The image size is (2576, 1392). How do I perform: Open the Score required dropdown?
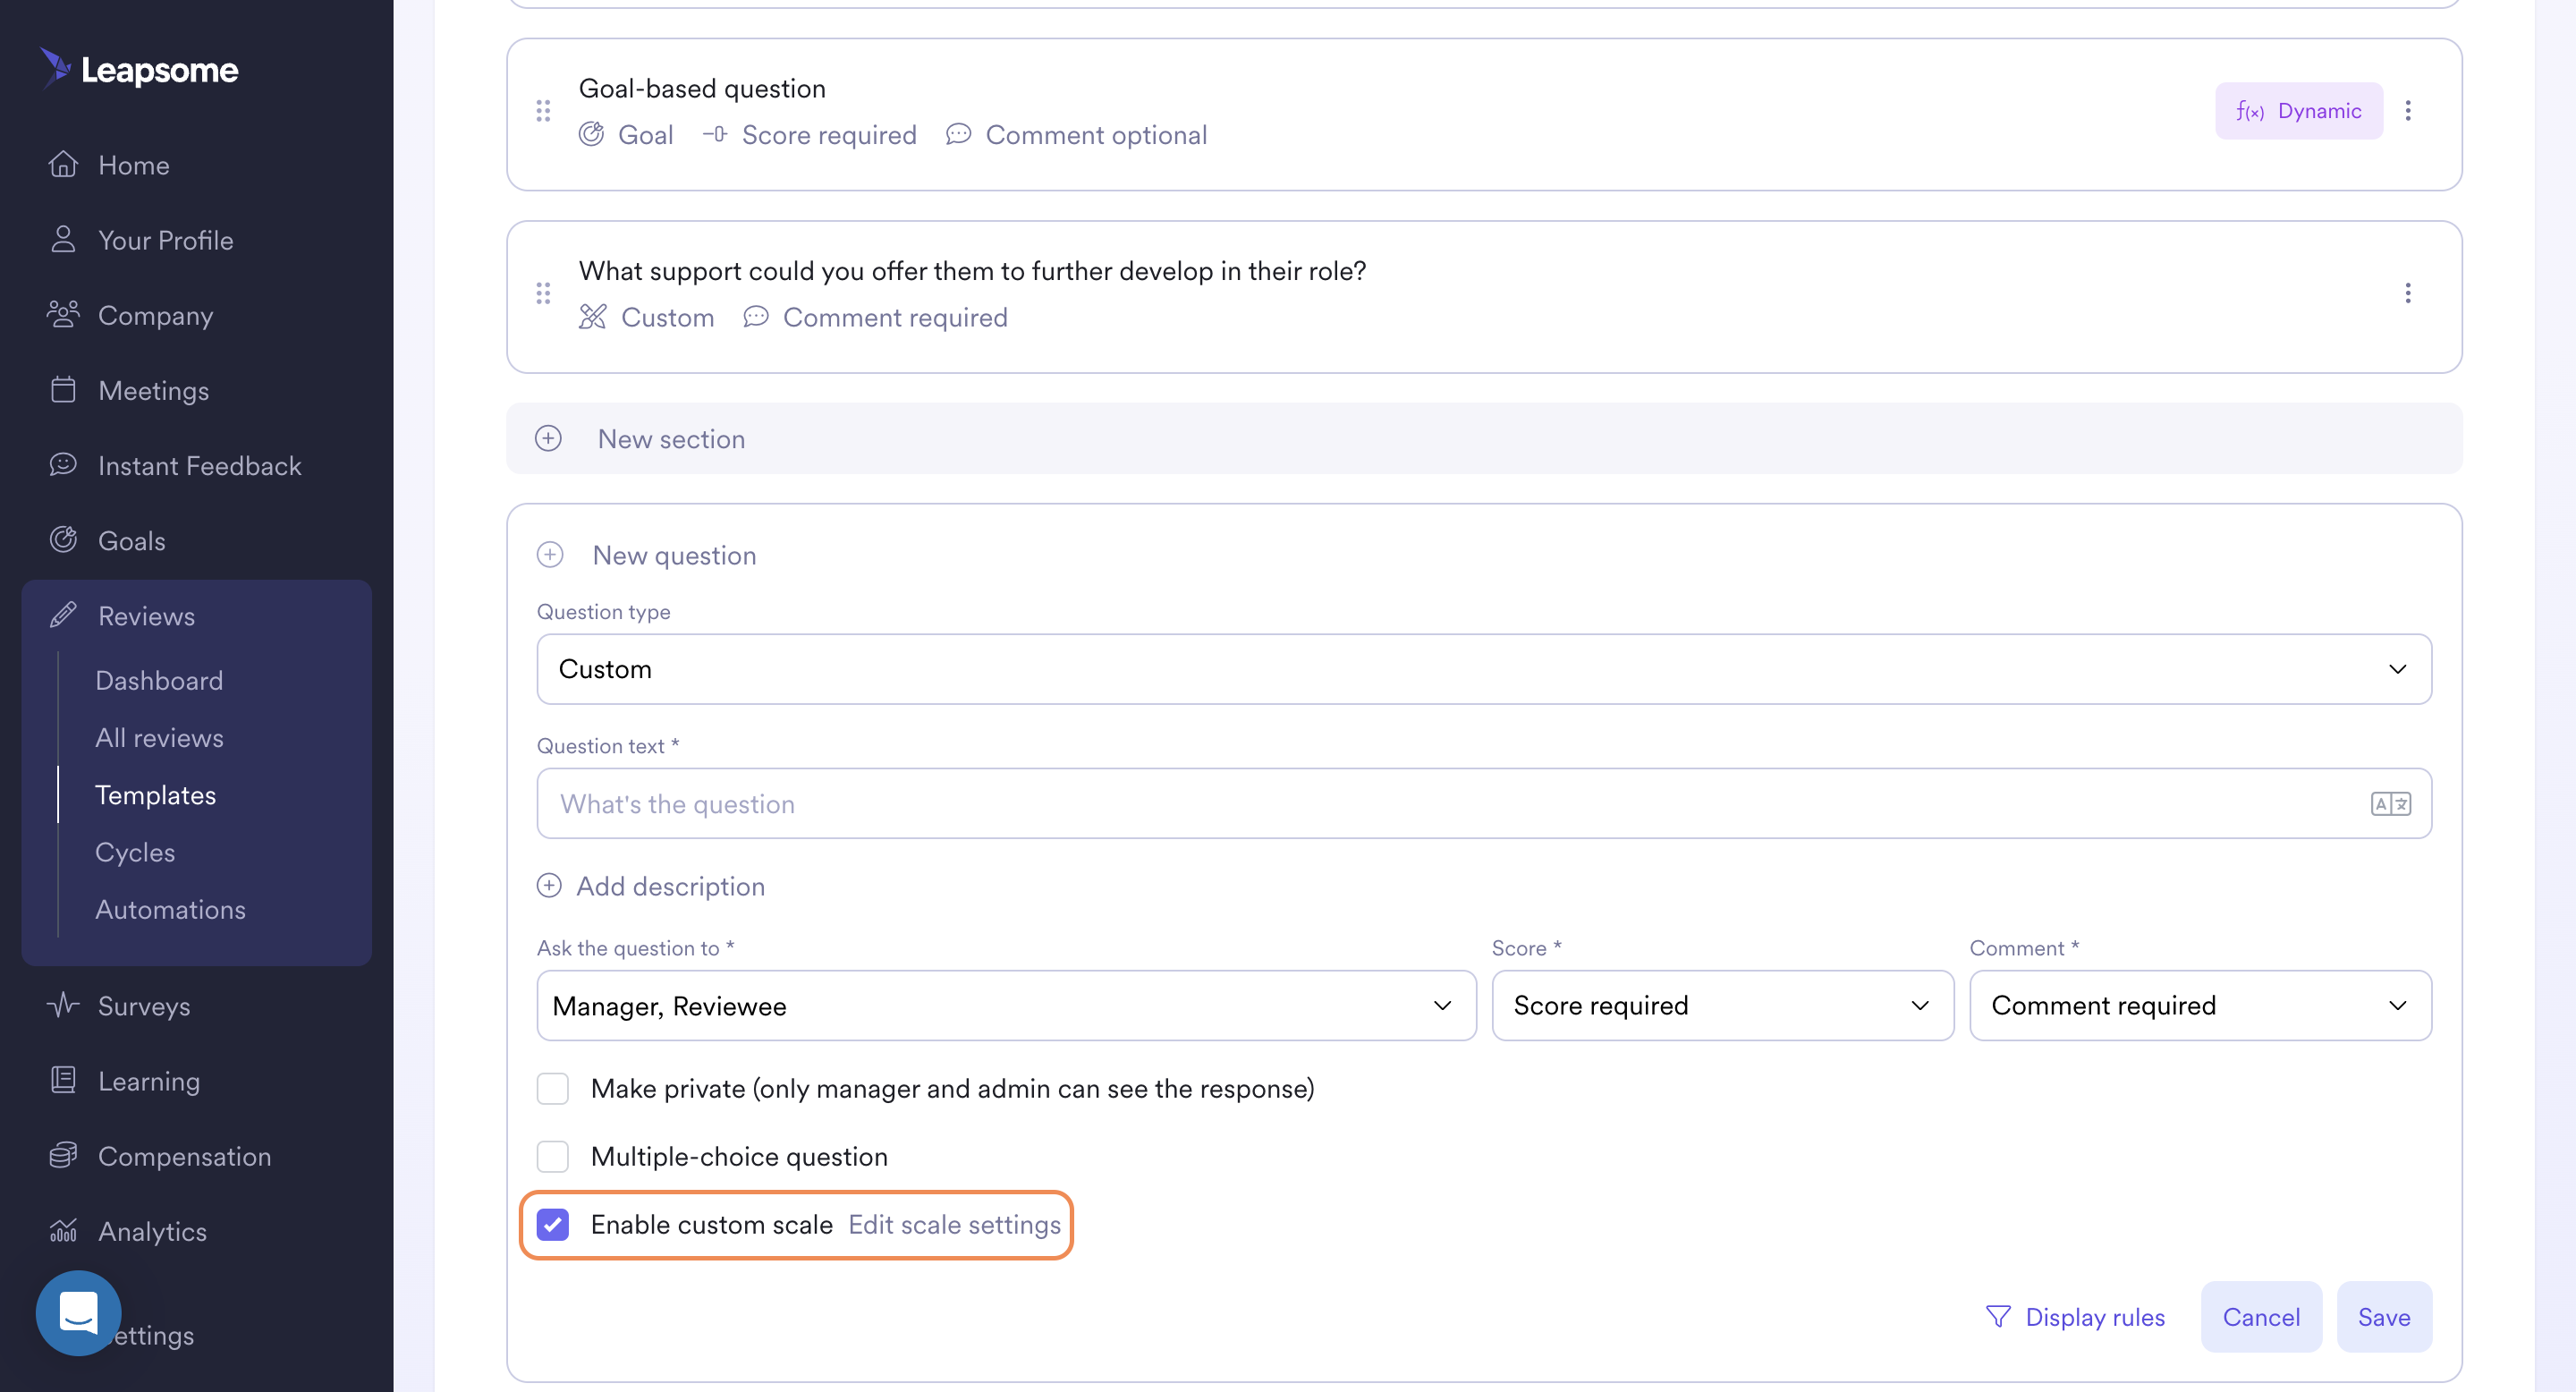point(1722,1005)
